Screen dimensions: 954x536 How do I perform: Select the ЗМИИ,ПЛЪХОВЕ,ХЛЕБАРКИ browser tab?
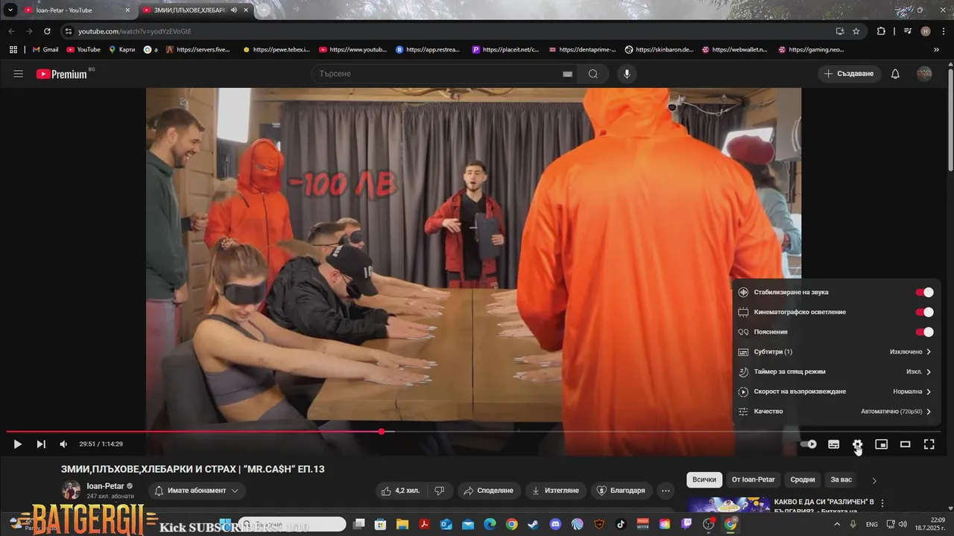(x=195, y=10)
